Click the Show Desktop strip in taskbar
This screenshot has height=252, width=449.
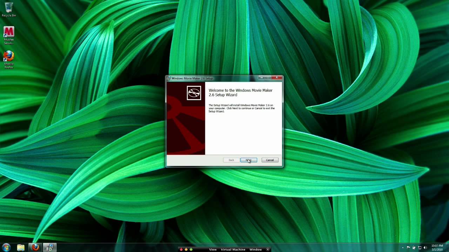tap(447, 247)
